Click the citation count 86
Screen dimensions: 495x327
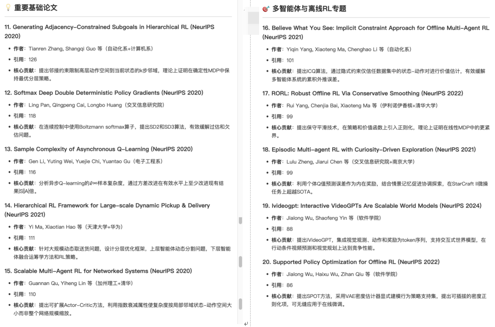tap(290, 285)
